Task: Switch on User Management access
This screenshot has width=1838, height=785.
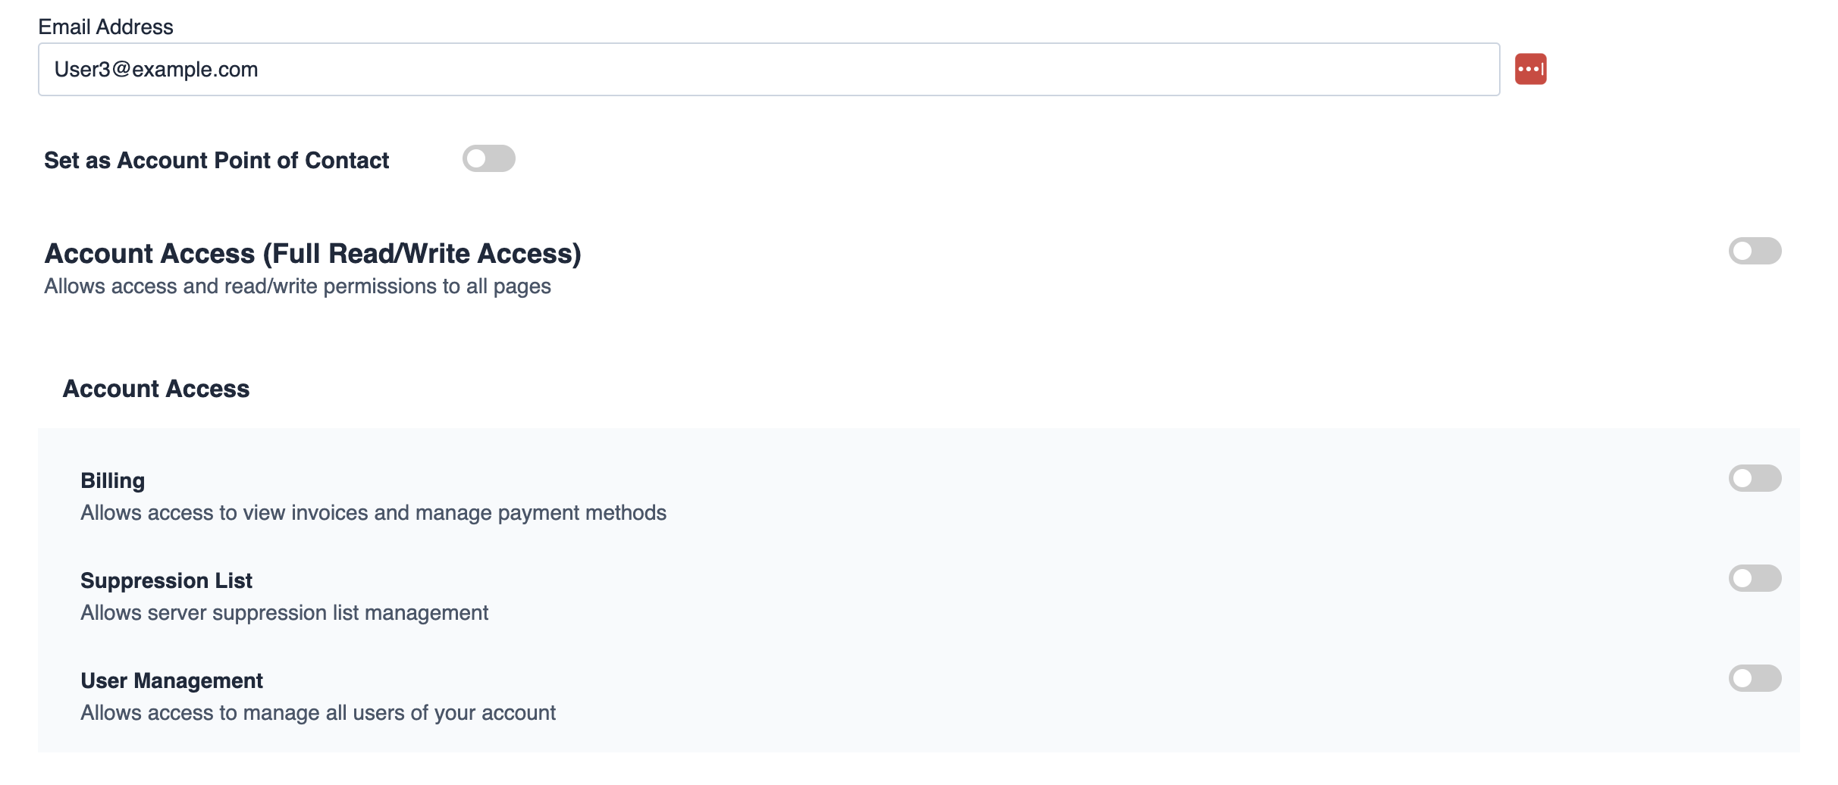Action: click(1755, 678)
